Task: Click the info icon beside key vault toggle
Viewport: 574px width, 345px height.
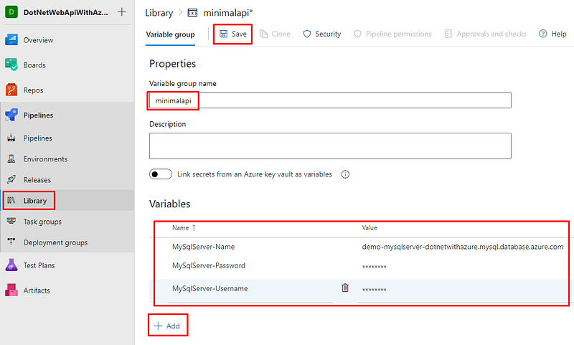Action: (345, 174)
